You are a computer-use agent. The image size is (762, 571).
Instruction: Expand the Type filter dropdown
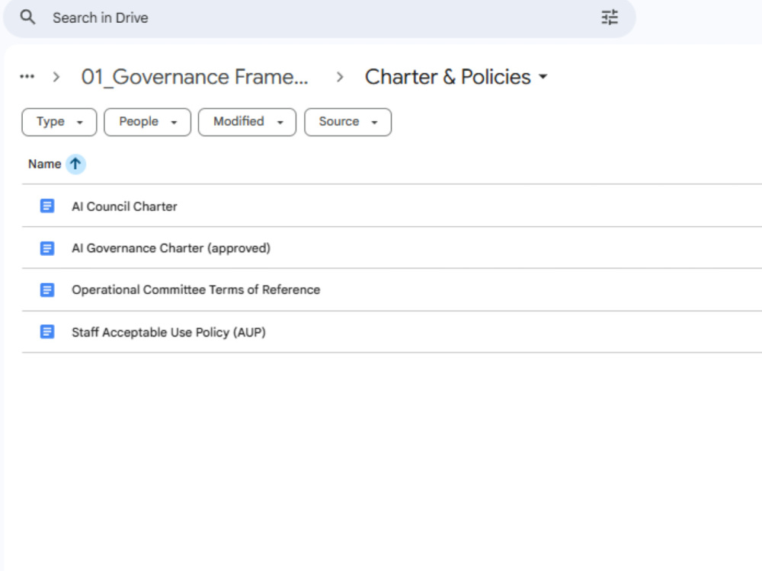pyautogui.click(x=59, y=122)
